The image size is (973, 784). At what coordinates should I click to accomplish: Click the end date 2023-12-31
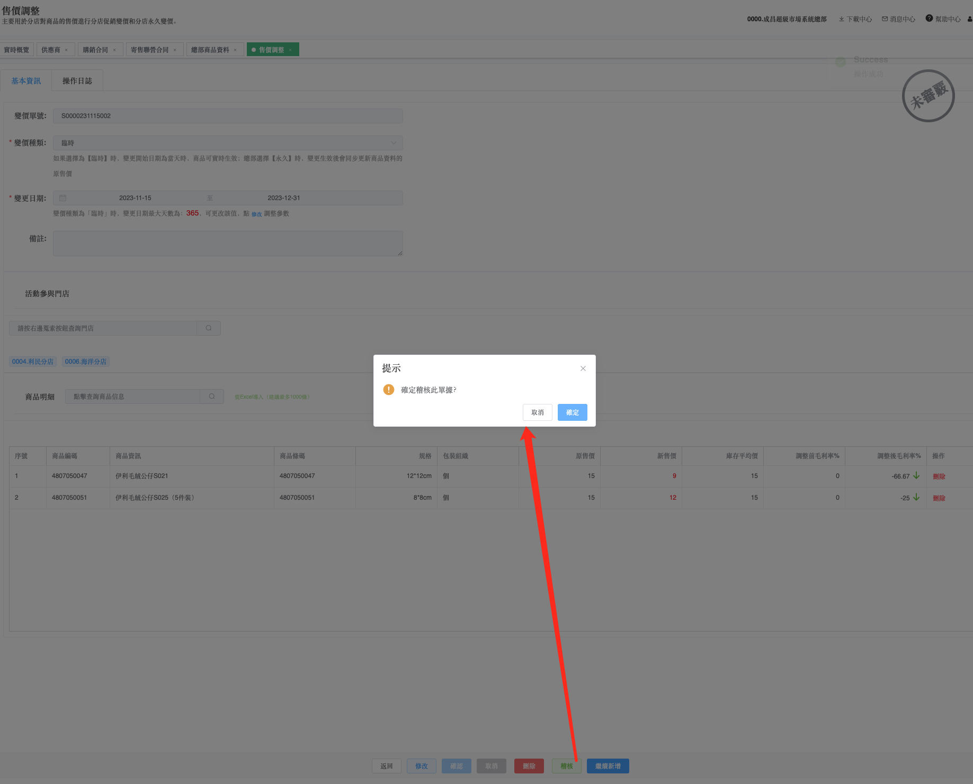284,198
